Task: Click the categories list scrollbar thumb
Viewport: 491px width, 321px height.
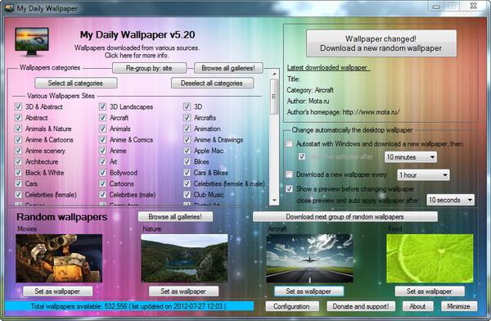Action: point(274,97)
